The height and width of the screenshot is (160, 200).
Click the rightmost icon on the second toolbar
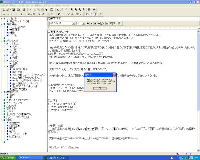point(101,14)
